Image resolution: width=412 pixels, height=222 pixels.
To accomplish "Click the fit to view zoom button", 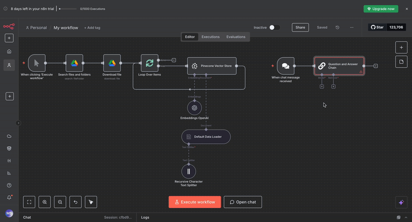I will (x=29, y=202).
